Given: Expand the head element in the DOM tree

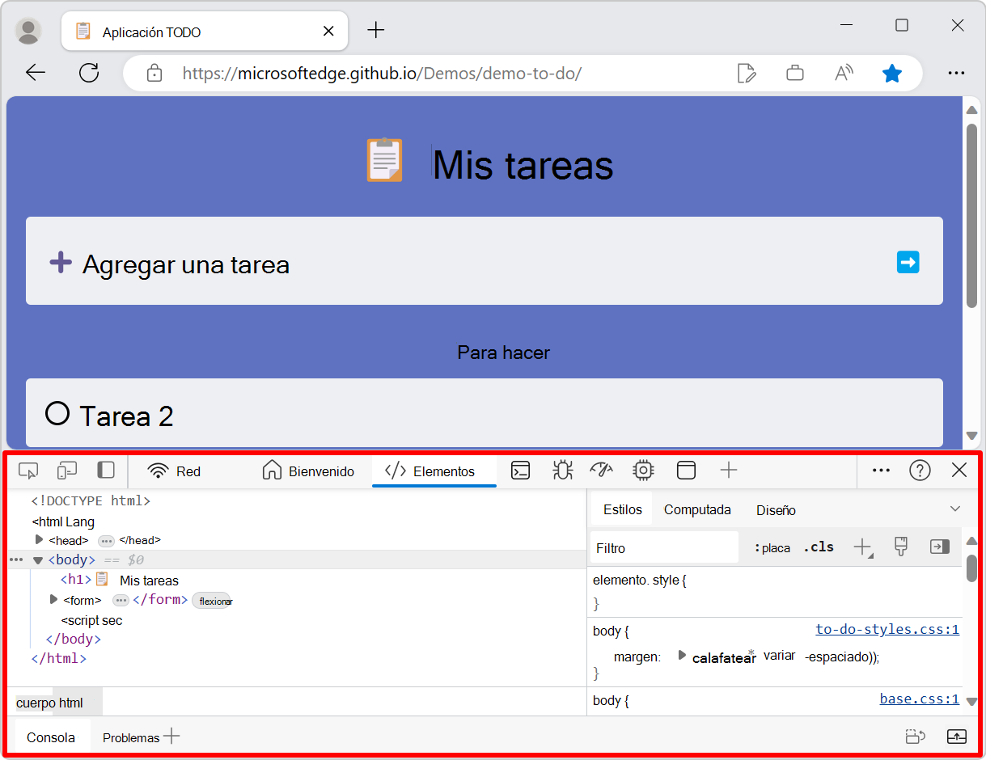Looking at the screenshot, I should point(39,540).
